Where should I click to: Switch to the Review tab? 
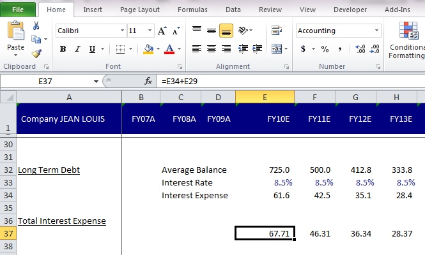[x=270, y=10]
